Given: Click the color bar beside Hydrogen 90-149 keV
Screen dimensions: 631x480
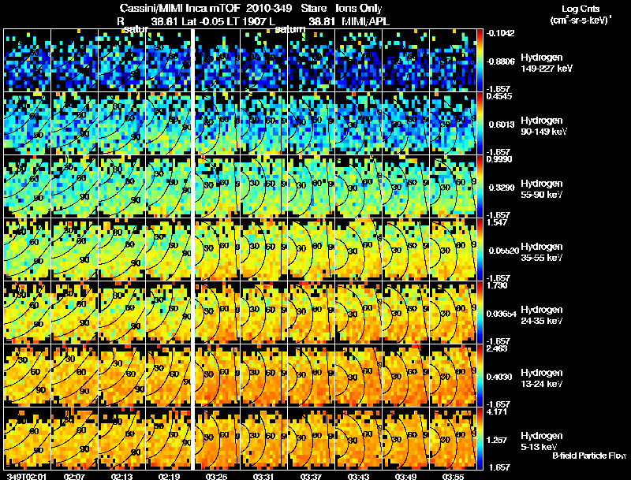Looking at the screenshot, I should [480, 124].
